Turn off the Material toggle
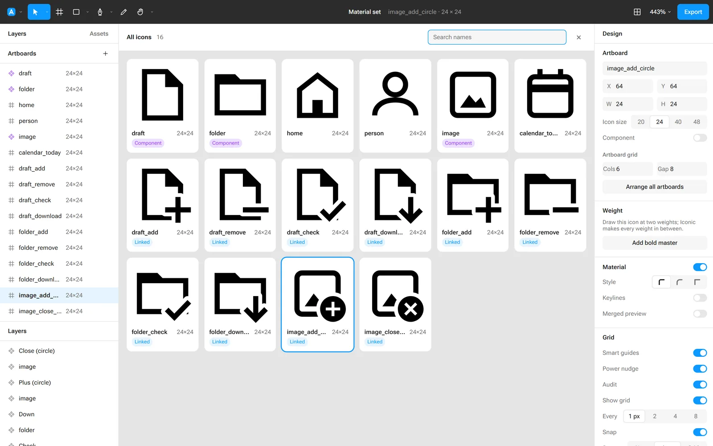Viewport: 713px width, 446px height. click(x=700, y=267)
